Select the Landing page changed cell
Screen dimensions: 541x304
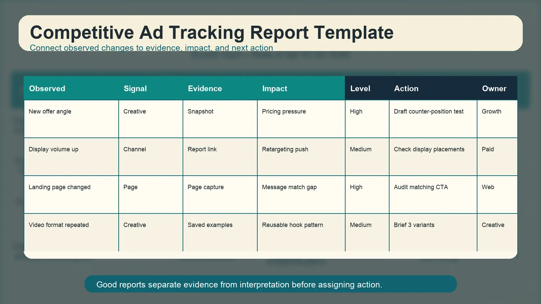[x=60, y=187]
